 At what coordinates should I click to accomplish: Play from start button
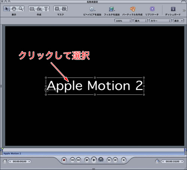click(x=87, y=160)
